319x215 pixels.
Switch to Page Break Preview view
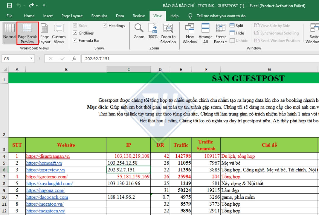27,33
